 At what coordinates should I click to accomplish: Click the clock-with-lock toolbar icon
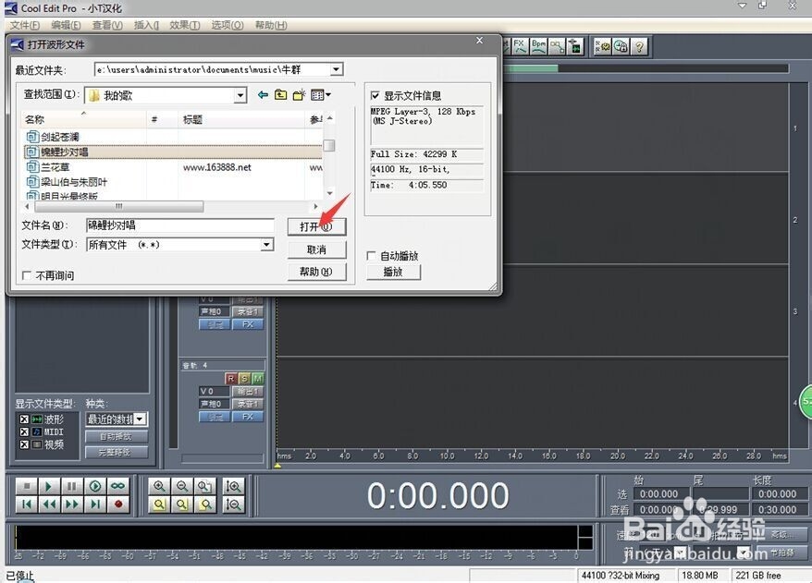point(621,46)
